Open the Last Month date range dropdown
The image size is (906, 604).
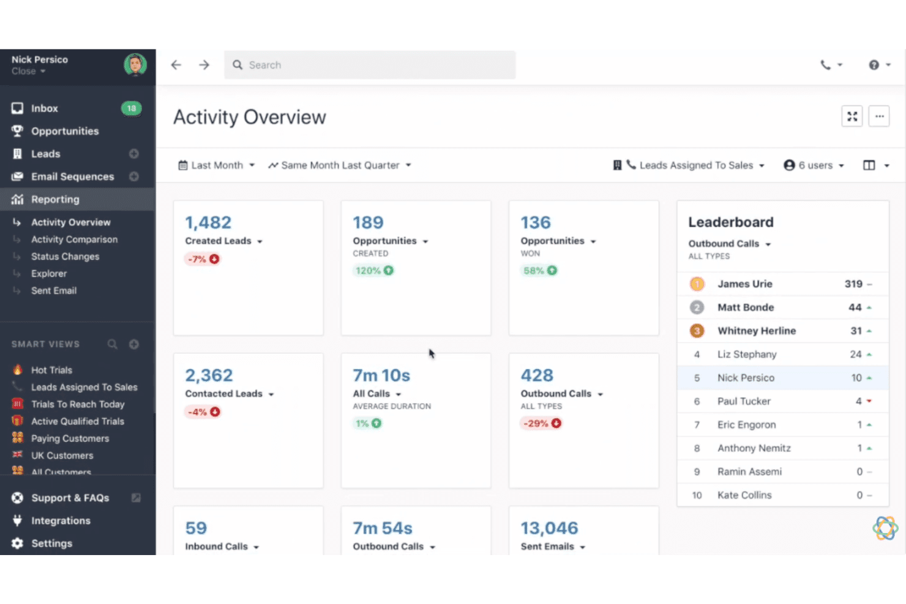click(x=216, y=165)
